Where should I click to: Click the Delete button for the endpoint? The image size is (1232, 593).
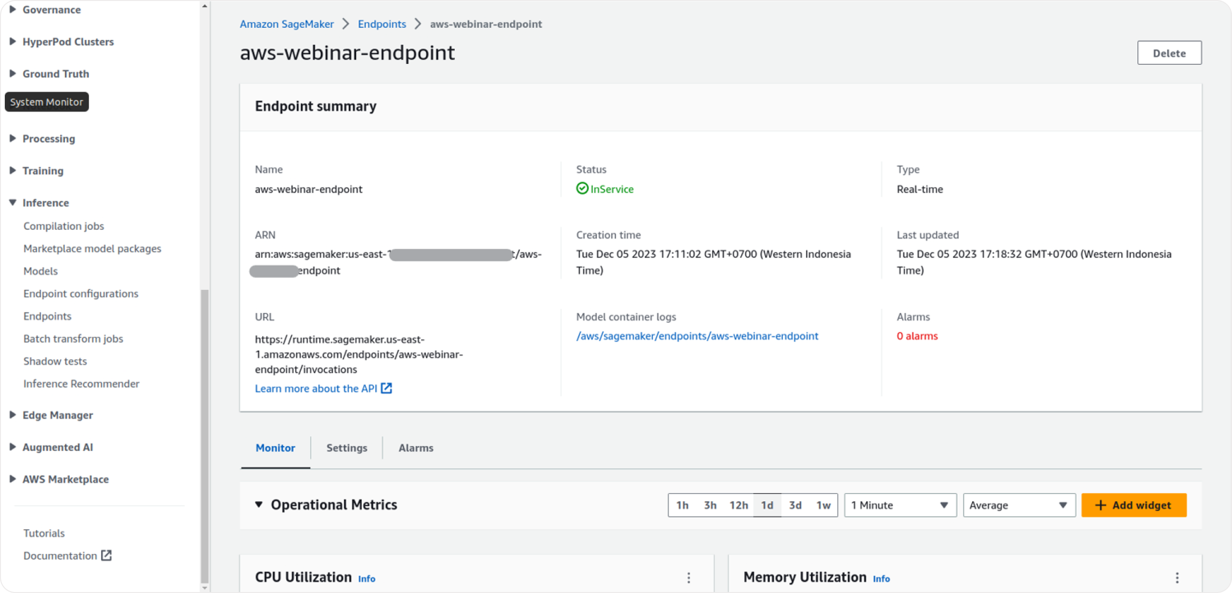point(1169,52)
